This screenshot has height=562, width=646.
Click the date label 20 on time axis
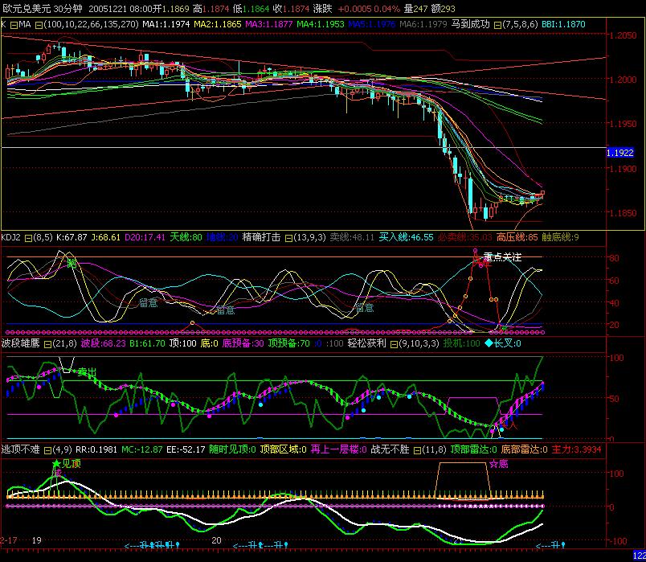point(217,540)
